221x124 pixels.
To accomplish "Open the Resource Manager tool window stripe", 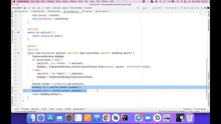I will pos(12,36).
